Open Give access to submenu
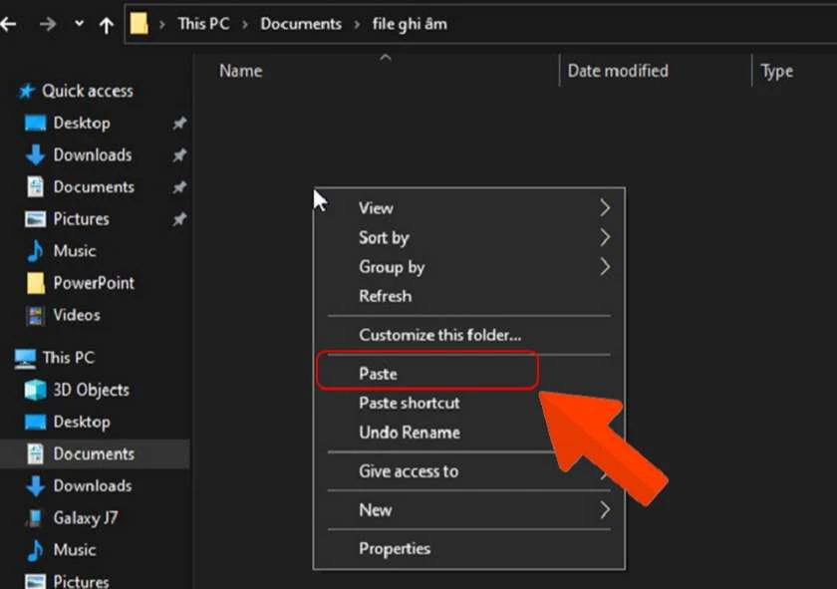The width and height of the screenshot is (837, 589). (x=468, y=471)
